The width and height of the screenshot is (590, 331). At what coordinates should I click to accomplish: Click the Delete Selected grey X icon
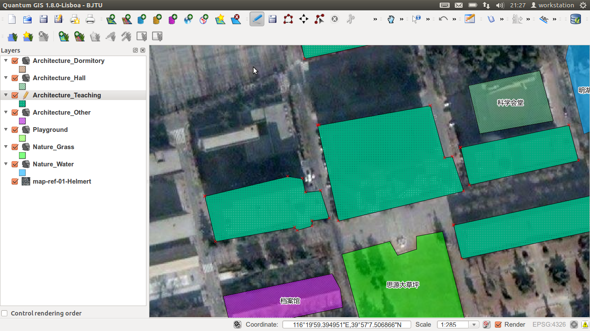335,19
